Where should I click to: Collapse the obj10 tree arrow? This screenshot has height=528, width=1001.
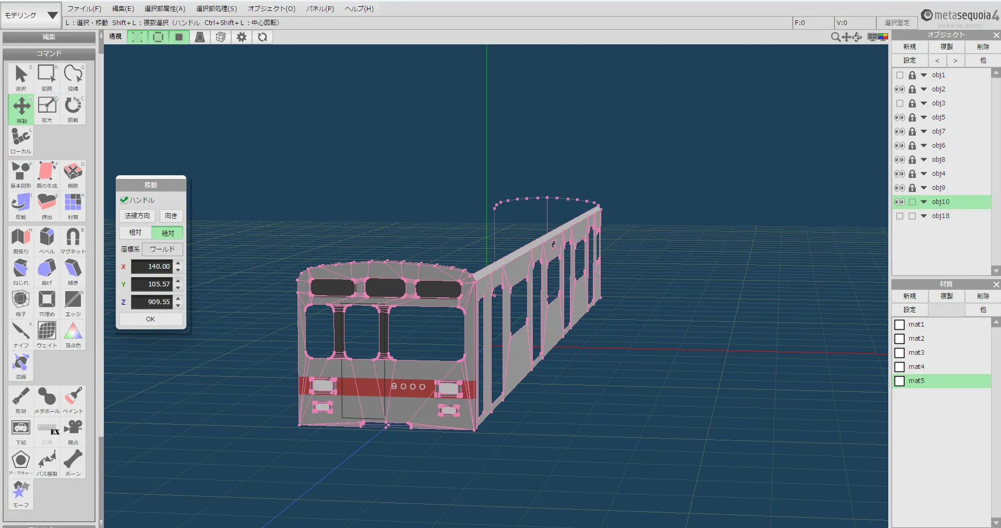tap(924, 202)
